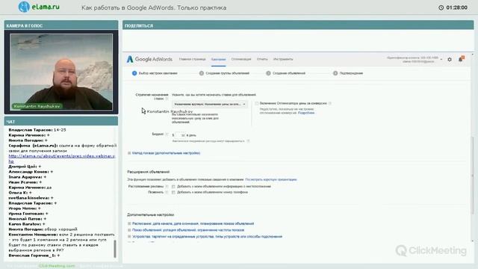Screen dimensions: 478x269
Task: Click step 2 circle 'Создание группы объявлений'
Action: pyautogui.click(x=202, y=73)
